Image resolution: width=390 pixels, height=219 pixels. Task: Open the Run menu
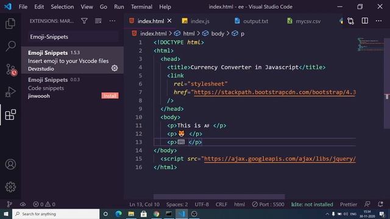119,7
